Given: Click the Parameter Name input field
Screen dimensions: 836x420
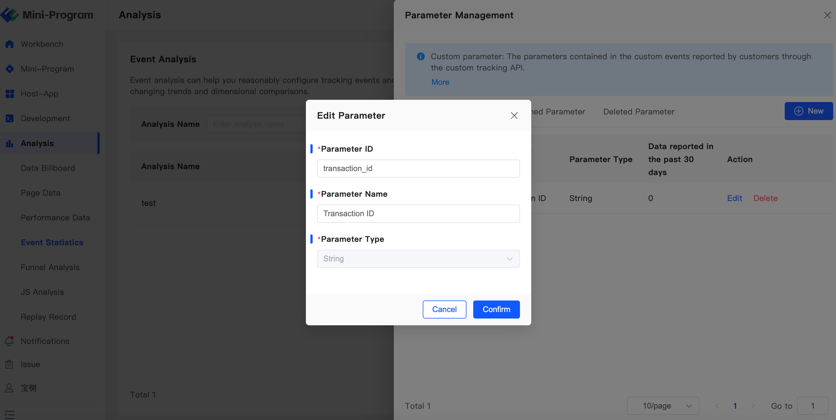Looking at the screenshot, I should click(418, 214).
